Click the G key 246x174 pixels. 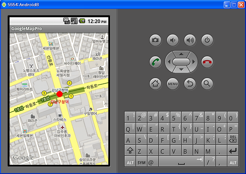tap(176, 139)
